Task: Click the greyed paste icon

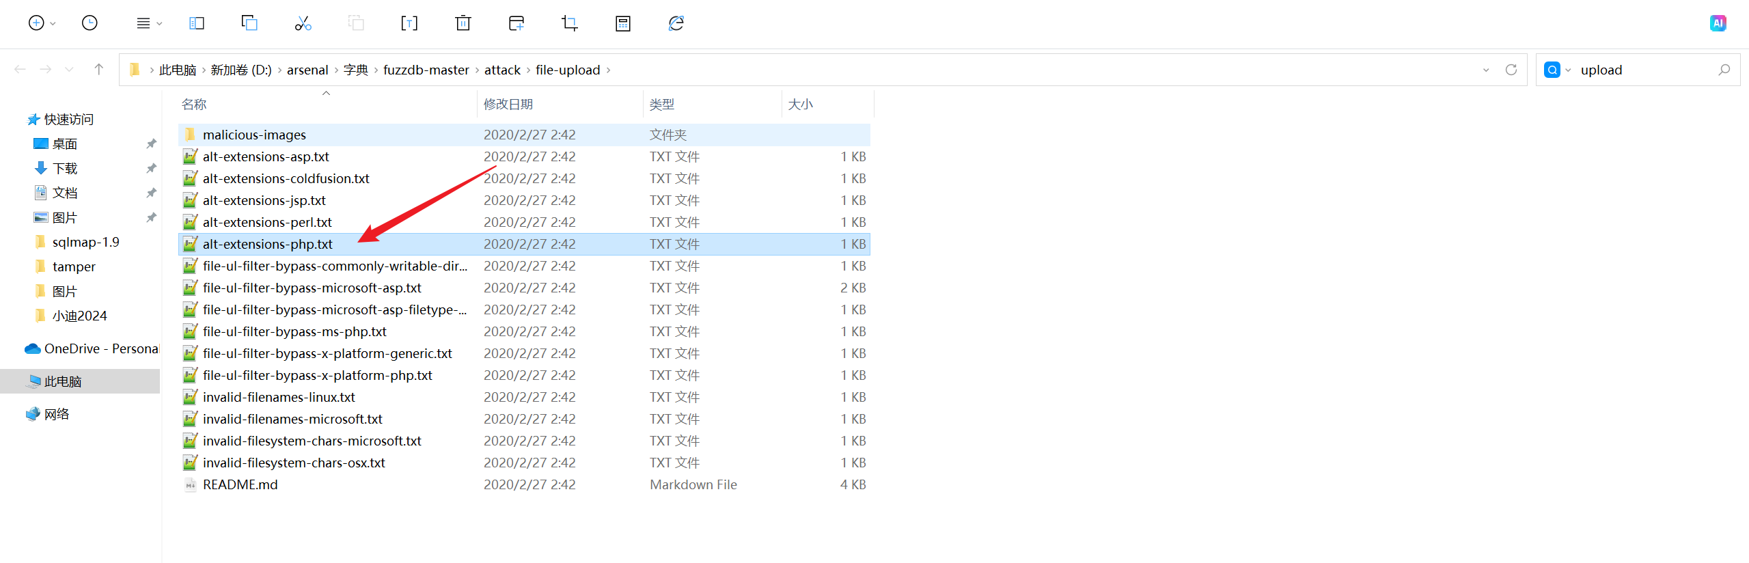Action: (356, 23)
